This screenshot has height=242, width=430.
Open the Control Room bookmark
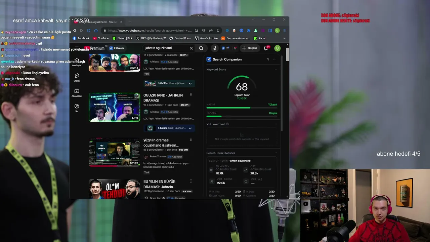click(x=180, y=38)
